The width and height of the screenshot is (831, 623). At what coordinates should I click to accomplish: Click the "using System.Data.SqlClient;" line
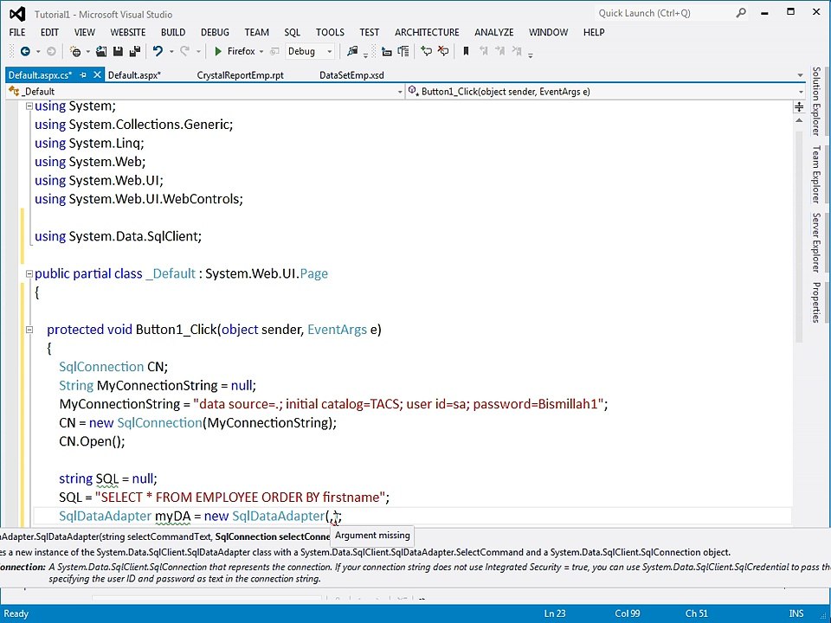click(119, 236)
